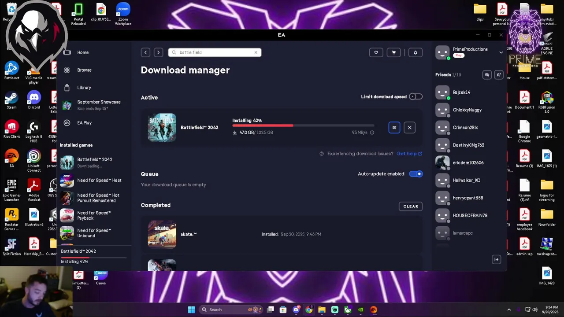
Task: Pause the Battlefield 2042 download
Action: coord(394,128)
